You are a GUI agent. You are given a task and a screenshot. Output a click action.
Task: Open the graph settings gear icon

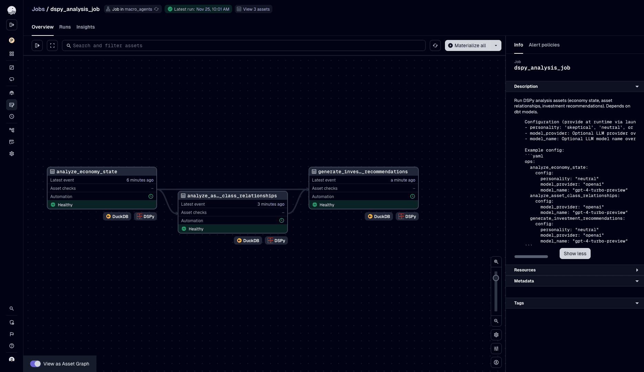tap(496, 334)
